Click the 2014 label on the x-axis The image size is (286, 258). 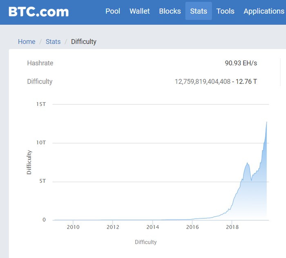pos(153,227)
